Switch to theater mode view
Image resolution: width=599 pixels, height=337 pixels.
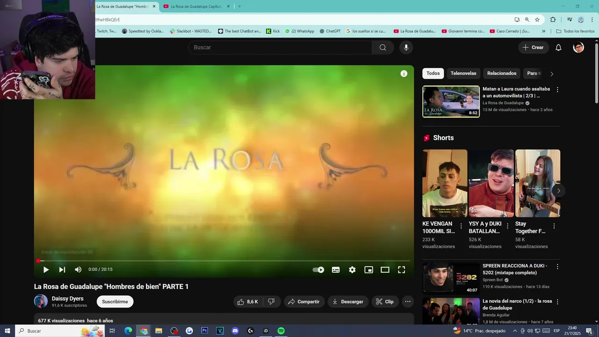385,270
